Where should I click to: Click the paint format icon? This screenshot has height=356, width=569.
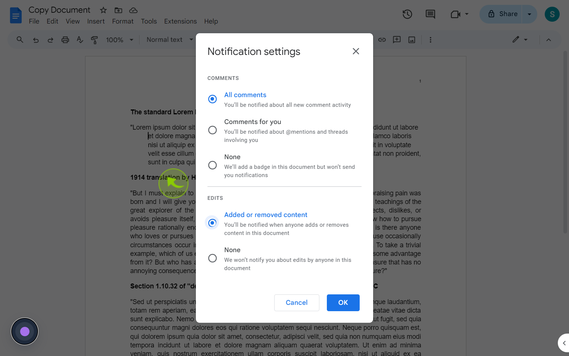tap(94, 40)
